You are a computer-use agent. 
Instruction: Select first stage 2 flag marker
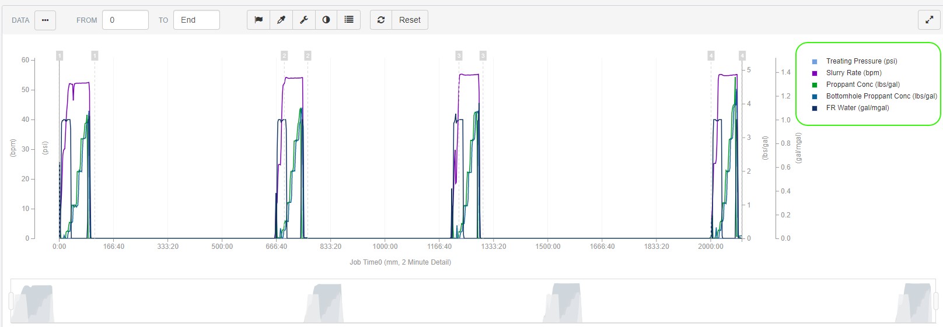284,55
